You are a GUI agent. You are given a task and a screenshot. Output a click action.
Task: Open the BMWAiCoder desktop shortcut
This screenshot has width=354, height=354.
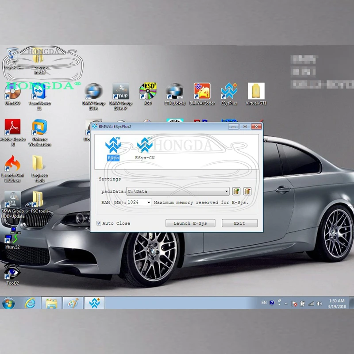pyautogui.click(x=202, y=94)
